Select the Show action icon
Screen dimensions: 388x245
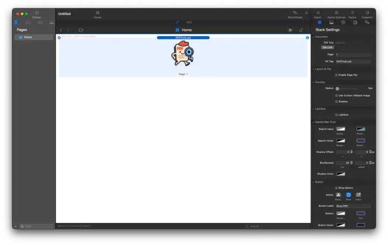(x=349, y=195)
